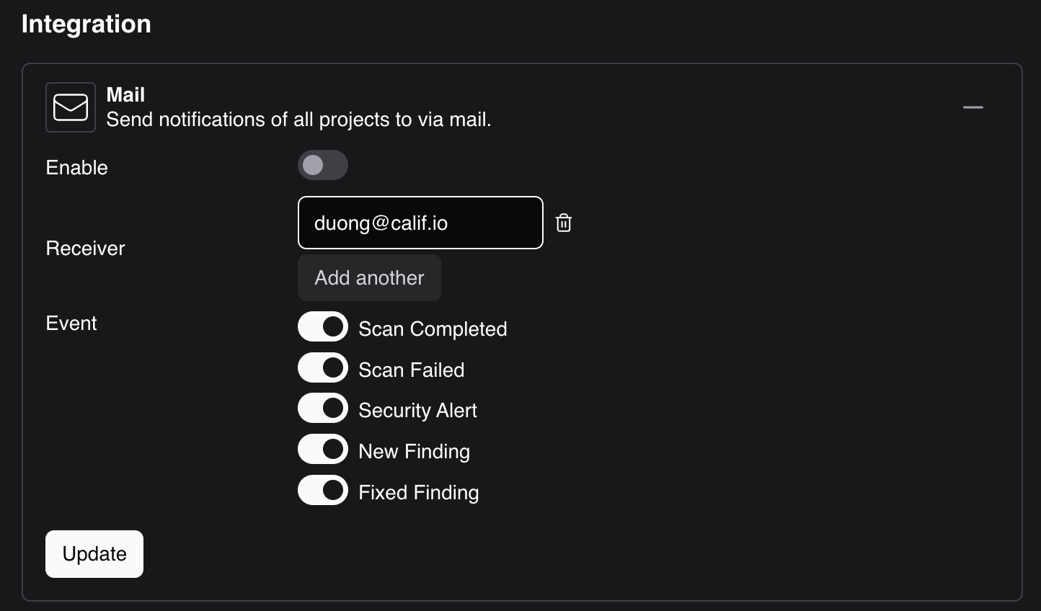Click the Mail envelope icon
Image resolution: width=1041 pixels, height=611 pixels.
[71, 107]
